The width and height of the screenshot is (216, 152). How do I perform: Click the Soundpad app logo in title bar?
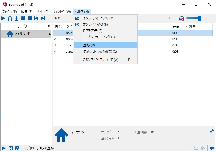point(5,4)
